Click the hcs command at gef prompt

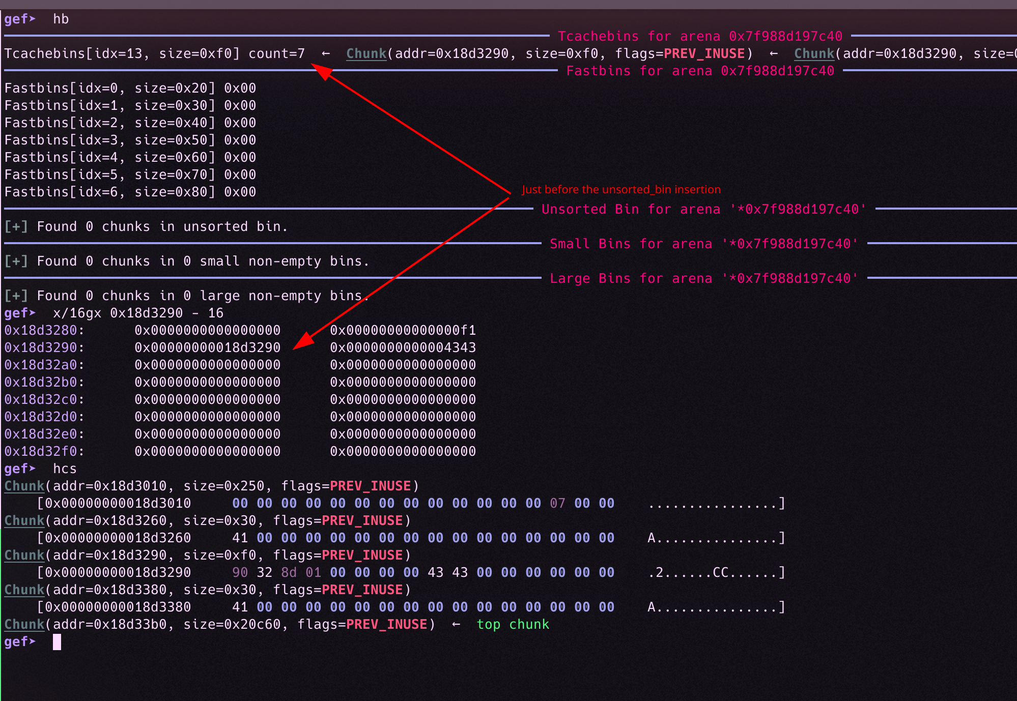pos(65,469)
